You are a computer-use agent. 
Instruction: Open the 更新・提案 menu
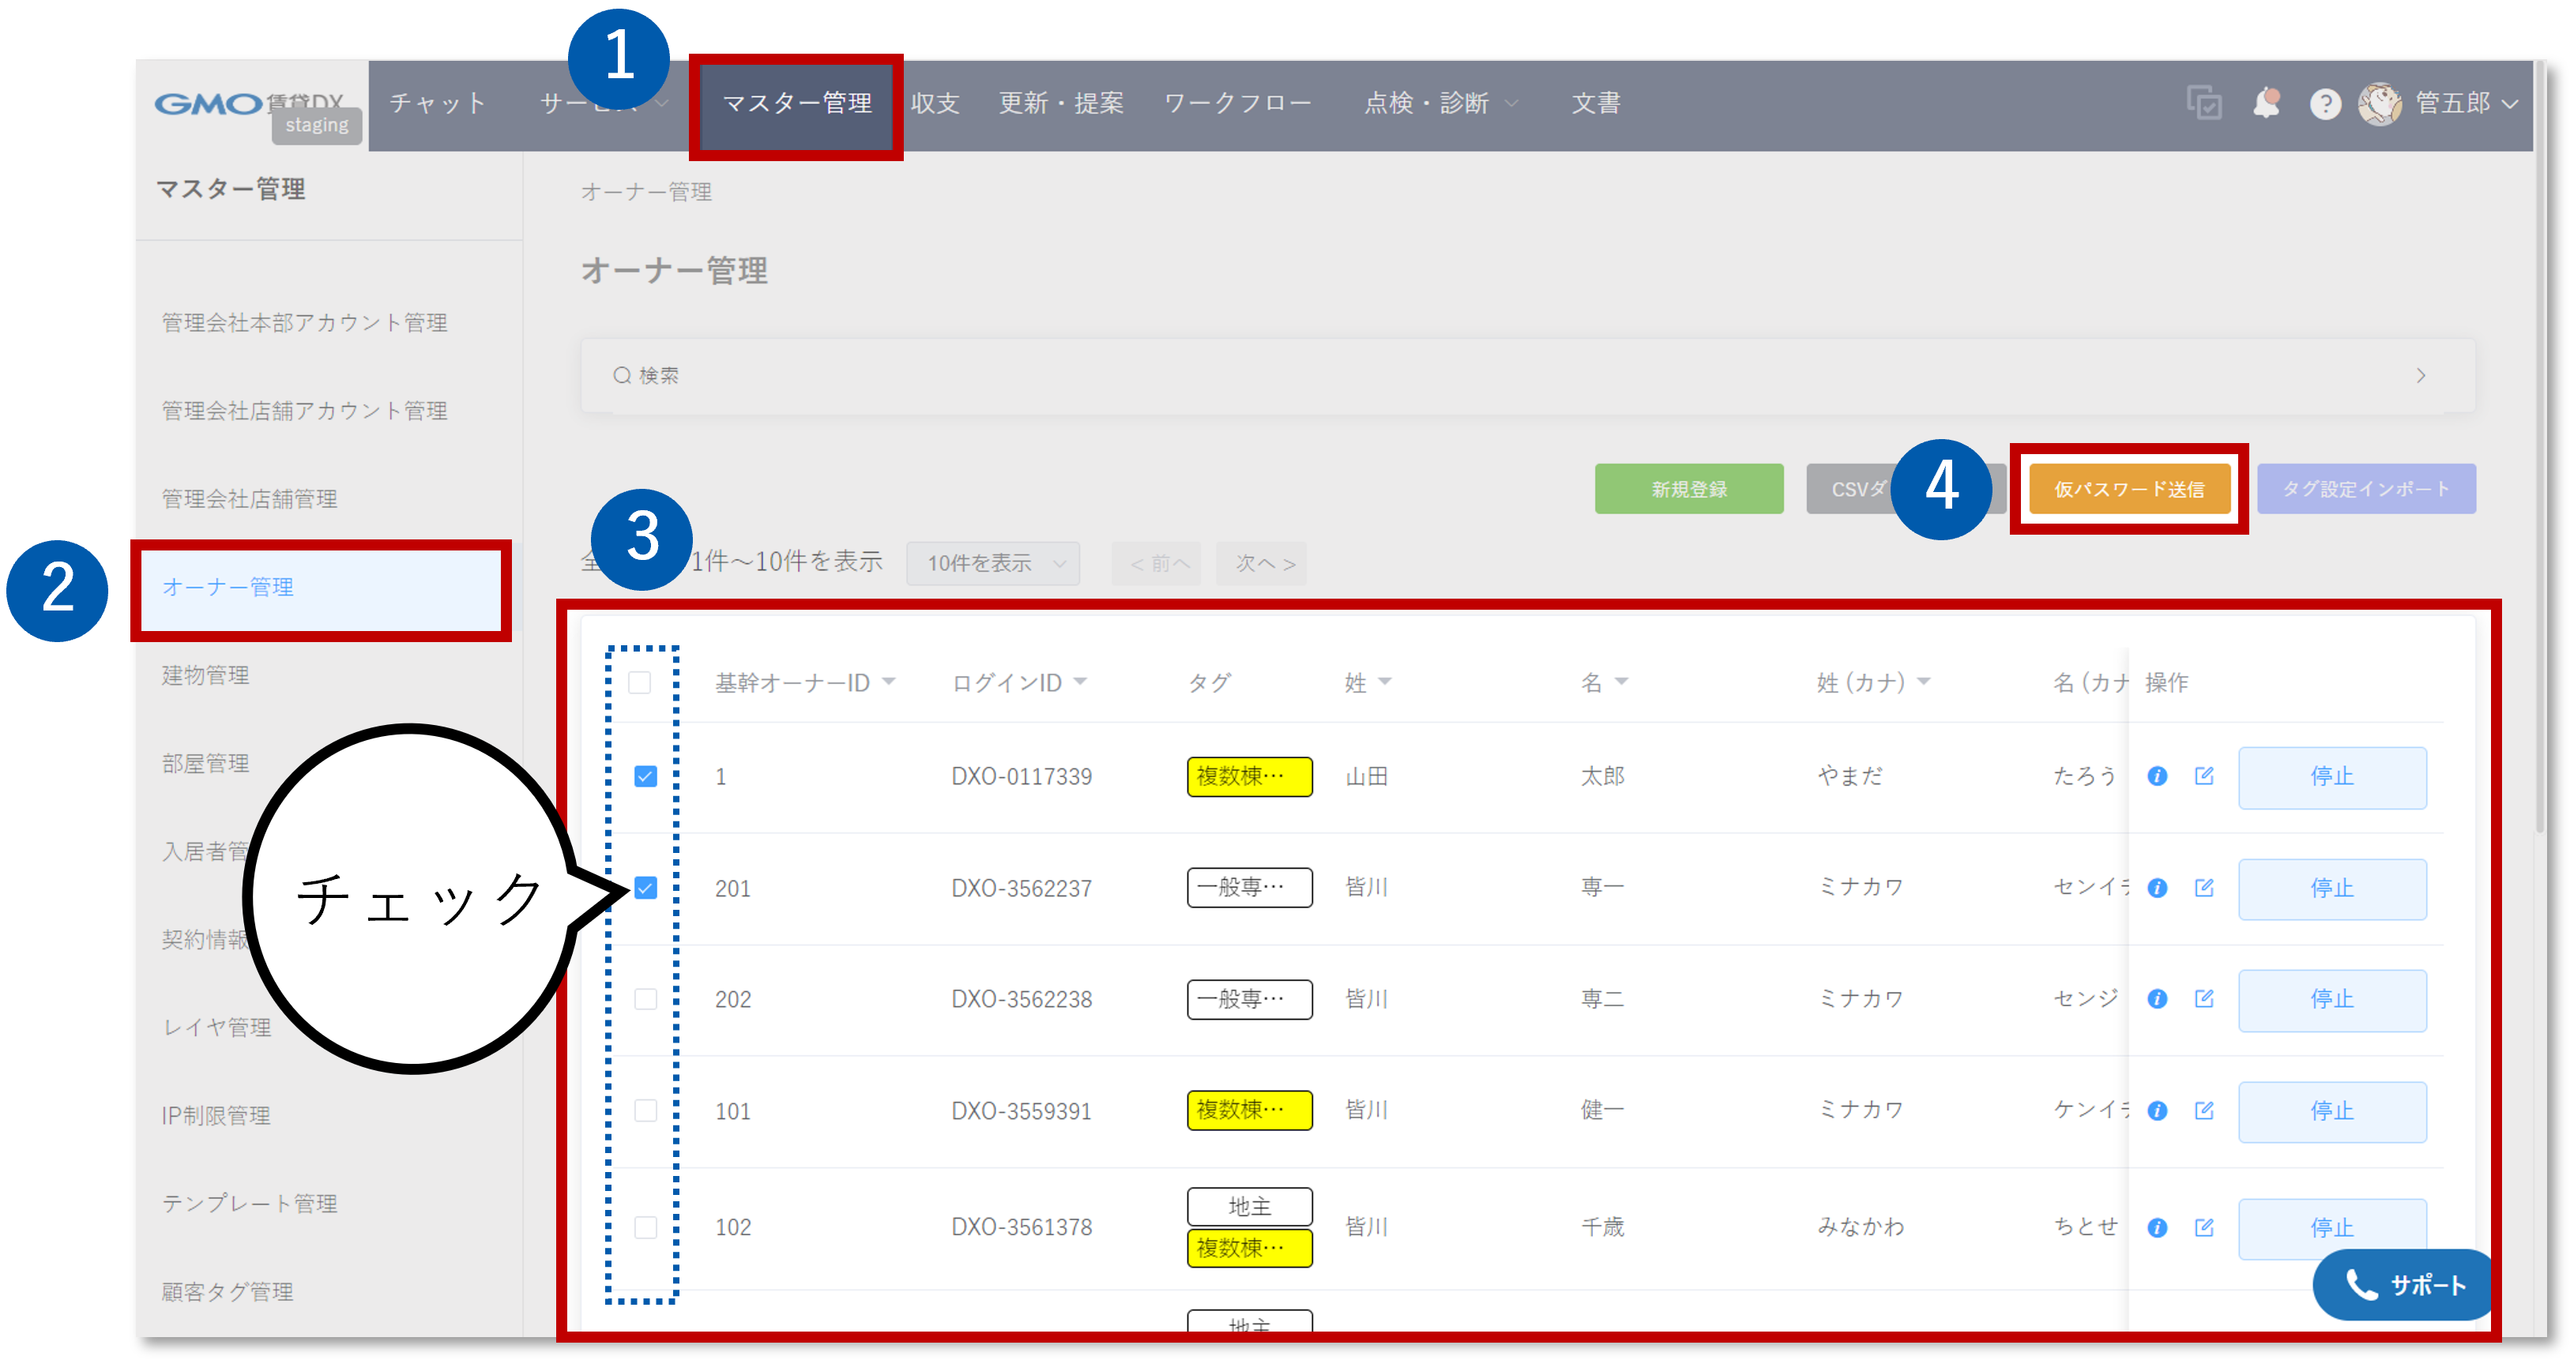(1060, 103)
